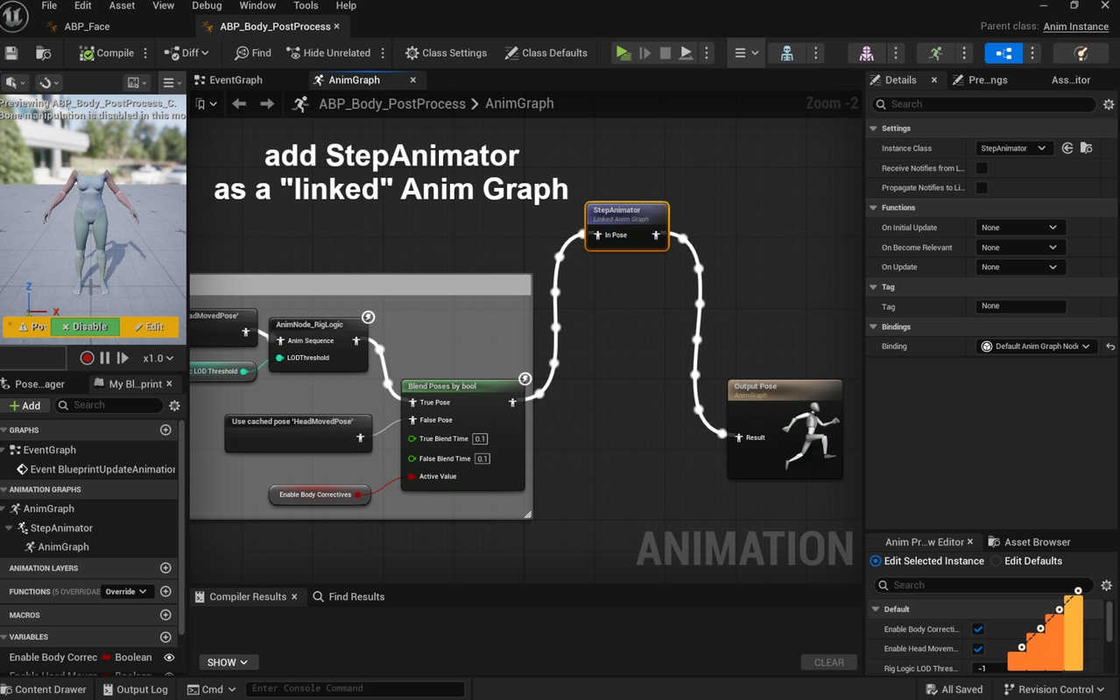Click the Details panel search field
The image size is (1120, 700).
click(x=984, y=104)
